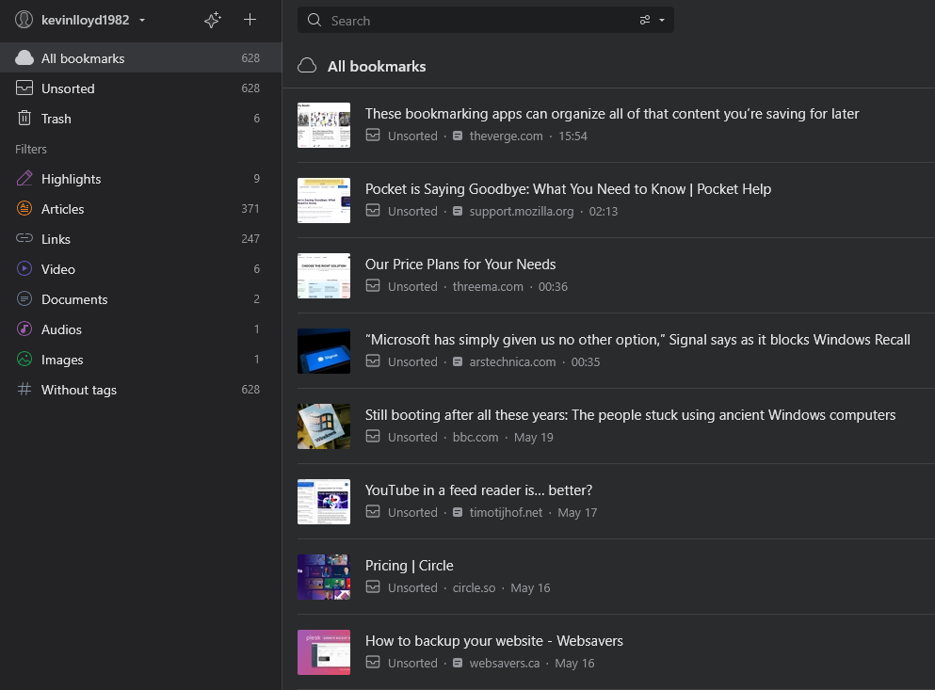
Task: Open the Pricing | Circle bookmark
Action: pos(409,566)
